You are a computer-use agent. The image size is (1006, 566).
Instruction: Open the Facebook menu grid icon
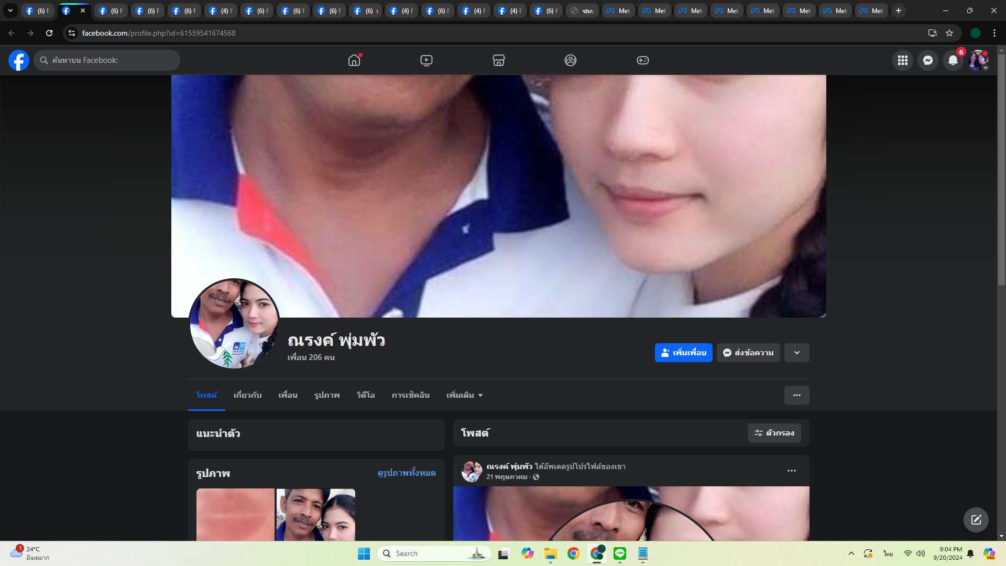click(902, 60)
